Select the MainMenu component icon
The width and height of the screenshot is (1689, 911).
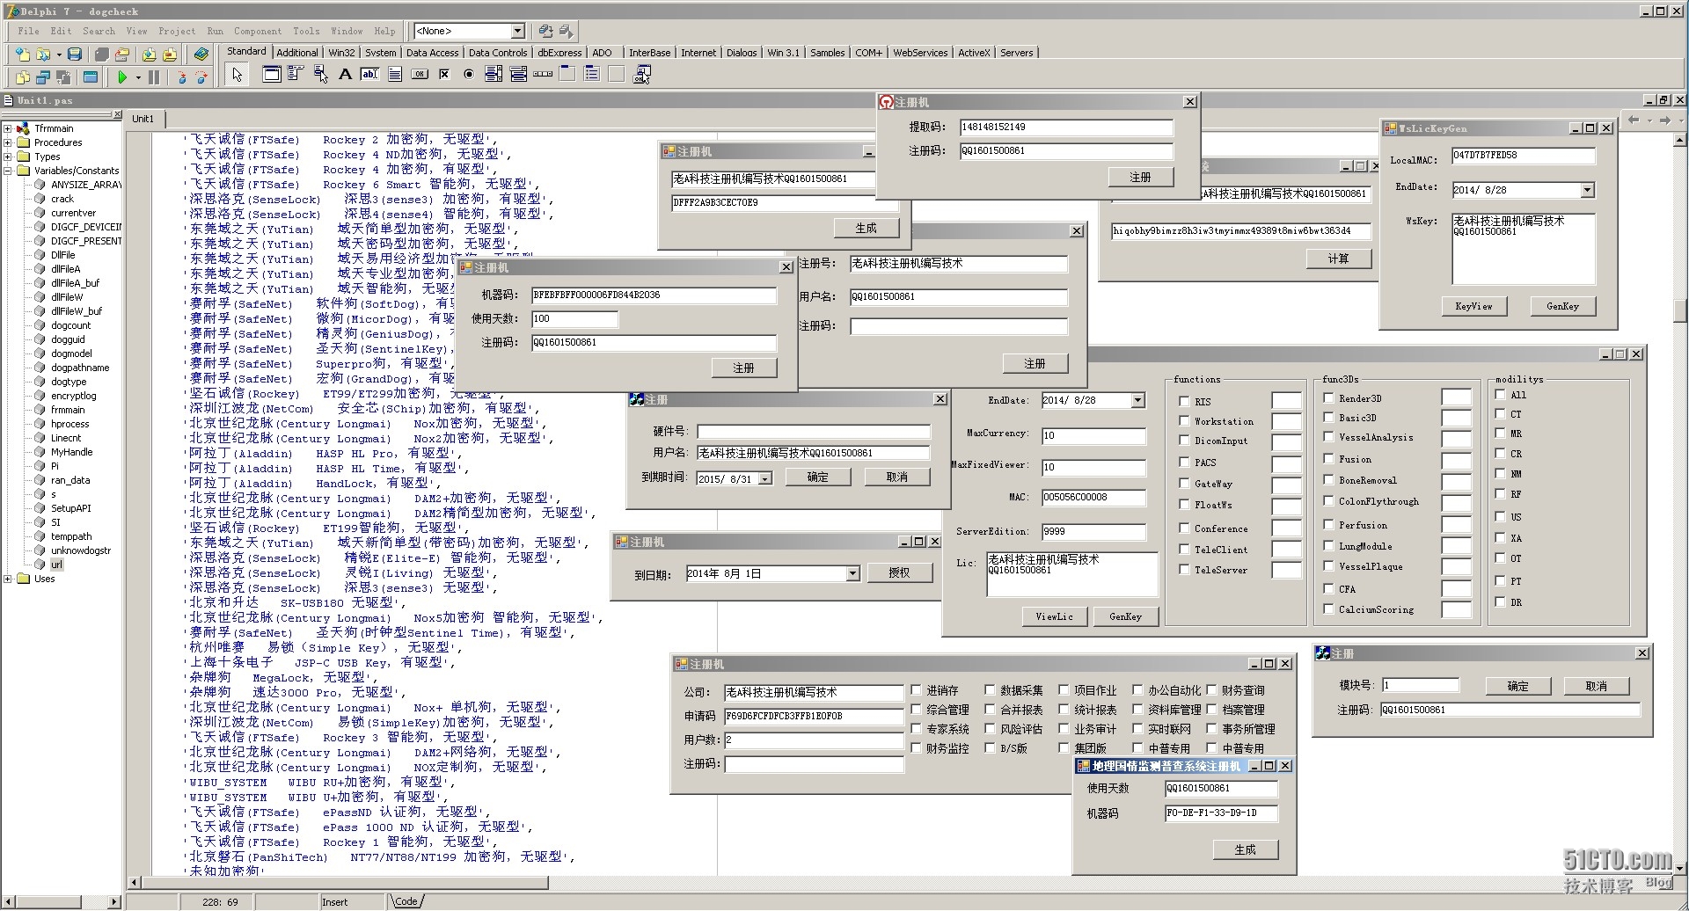[x=296, y=75]
